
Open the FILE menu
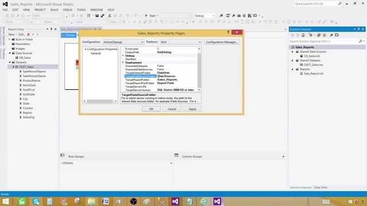(x=5, y=10)
